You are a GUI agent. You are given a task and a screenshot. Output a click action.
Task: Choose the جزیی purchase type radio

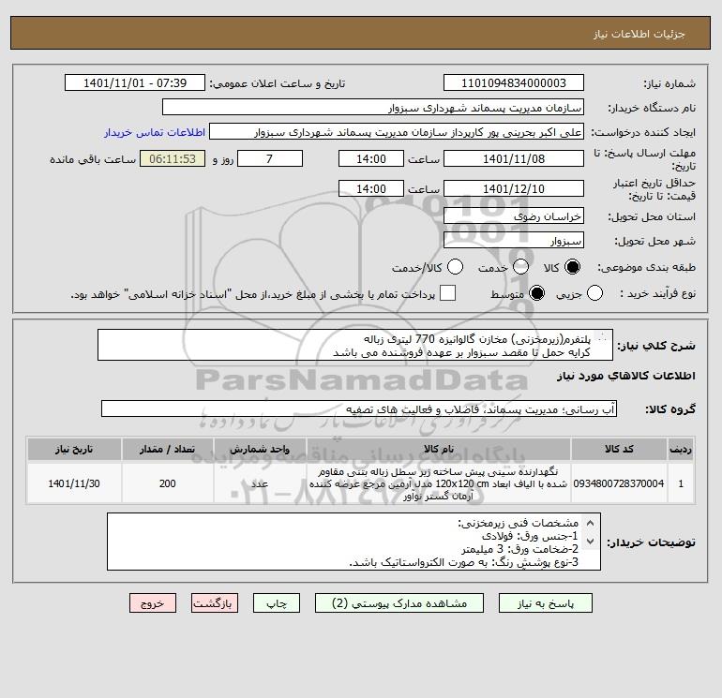[x=594, y=293]
